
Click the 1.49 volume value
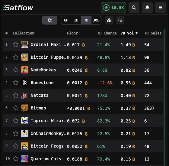pos(126,45)
